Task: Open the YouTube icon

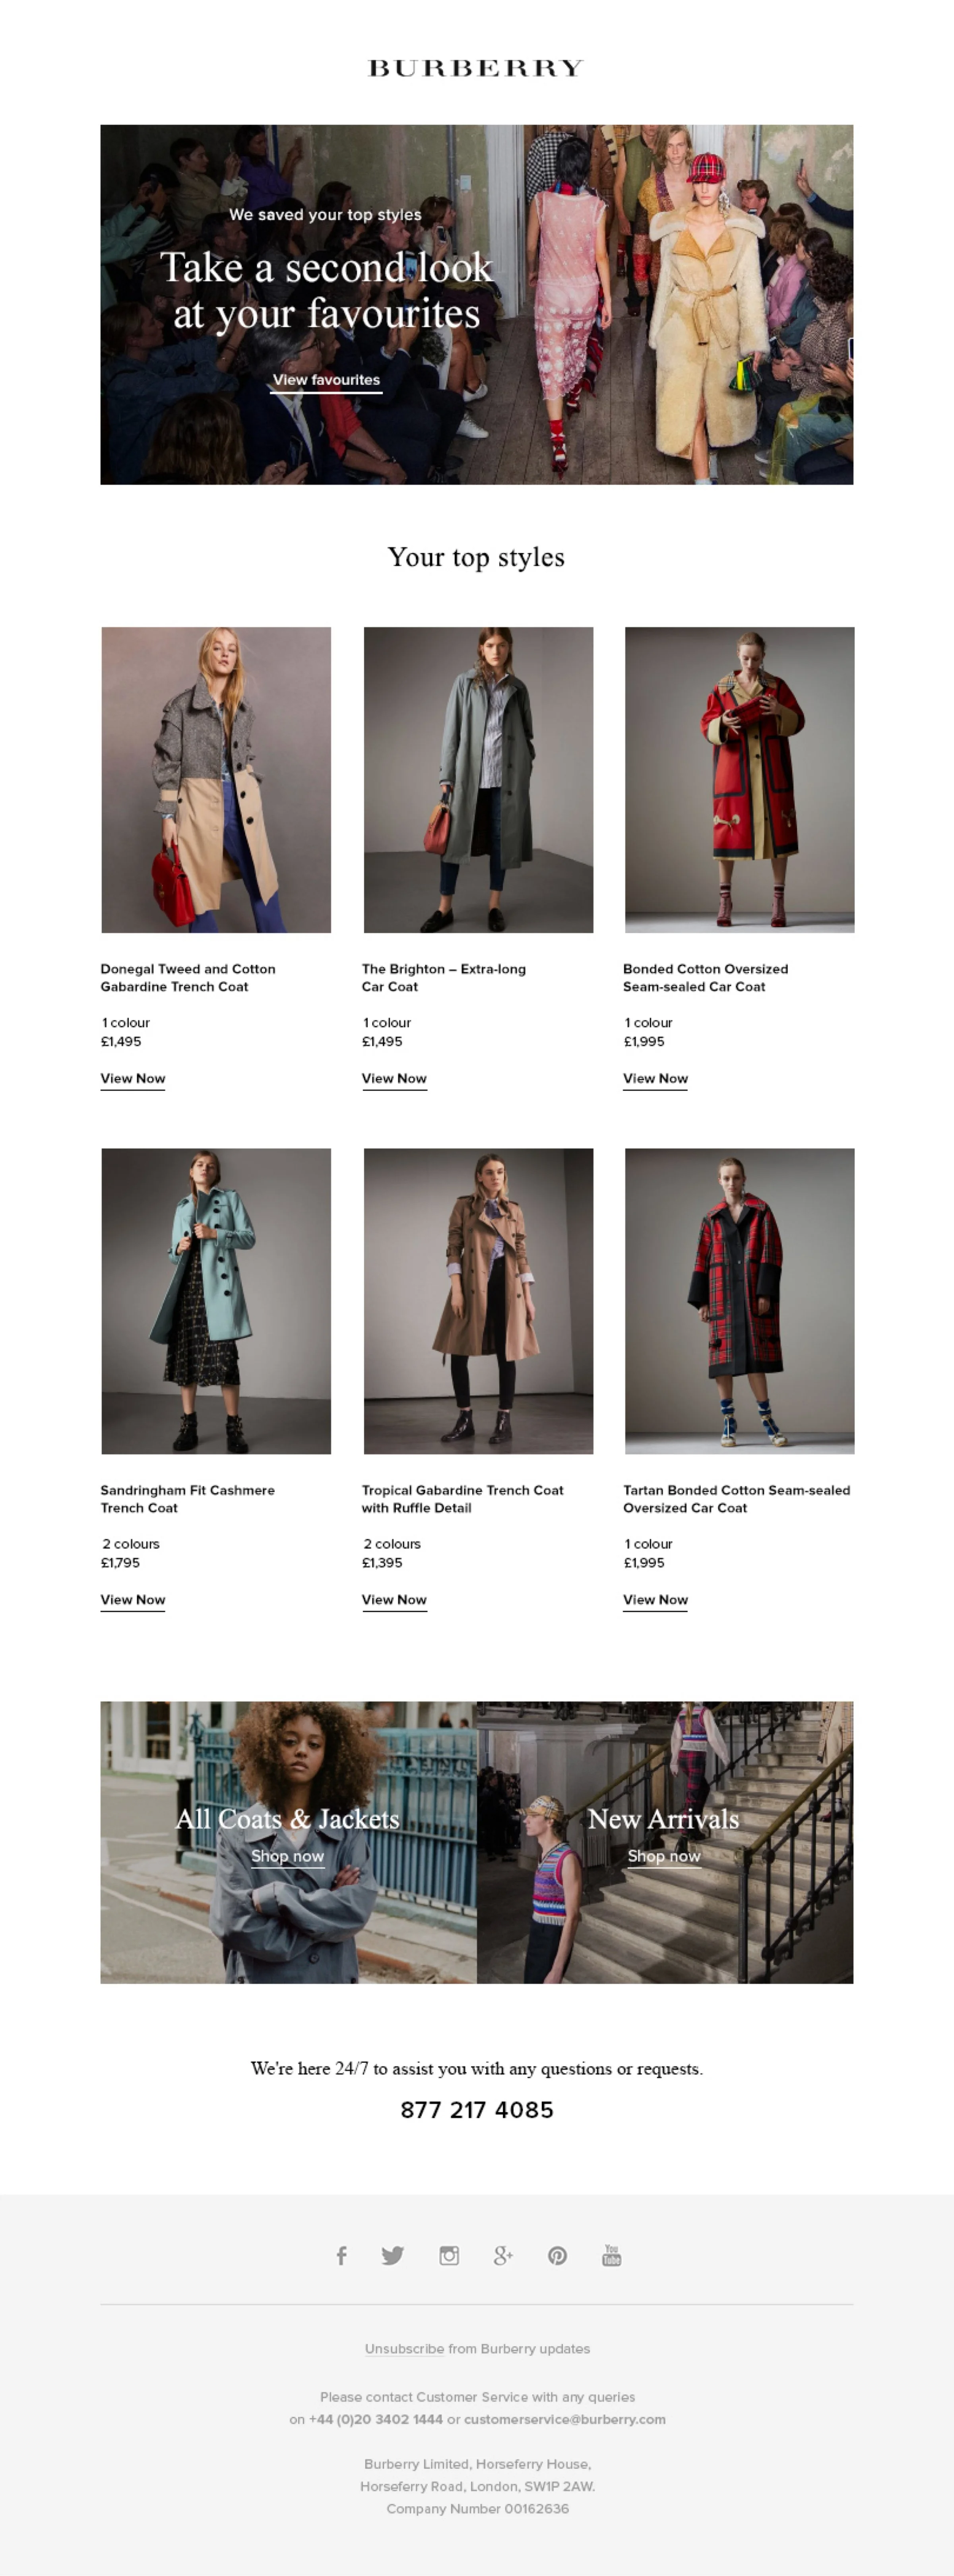Action: 612,2255
